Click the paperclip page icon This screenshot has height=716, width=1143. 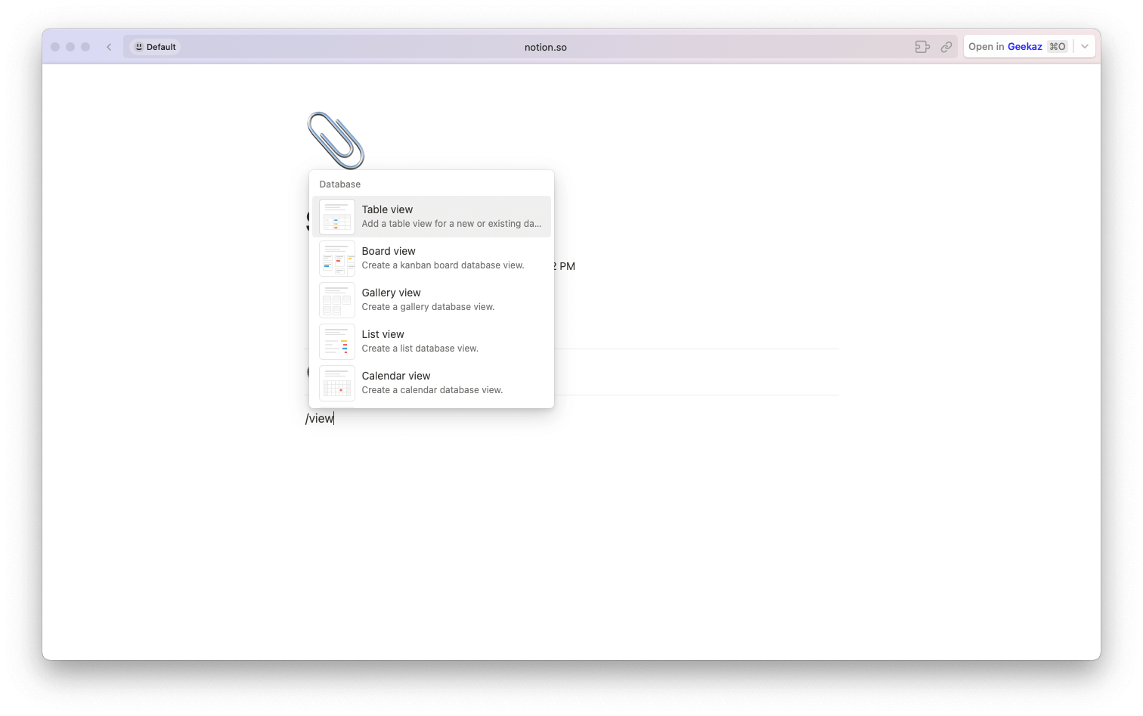pos(336,141)
